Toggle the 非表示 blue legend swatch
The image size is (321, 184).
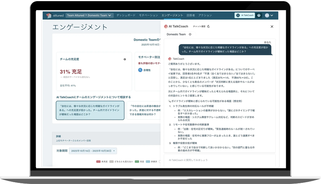pyautogui.click(x=148, y=162)
